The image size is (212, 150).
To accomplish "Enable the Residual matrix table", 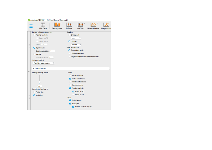I will pyautogui.click(x=70, y=85).
